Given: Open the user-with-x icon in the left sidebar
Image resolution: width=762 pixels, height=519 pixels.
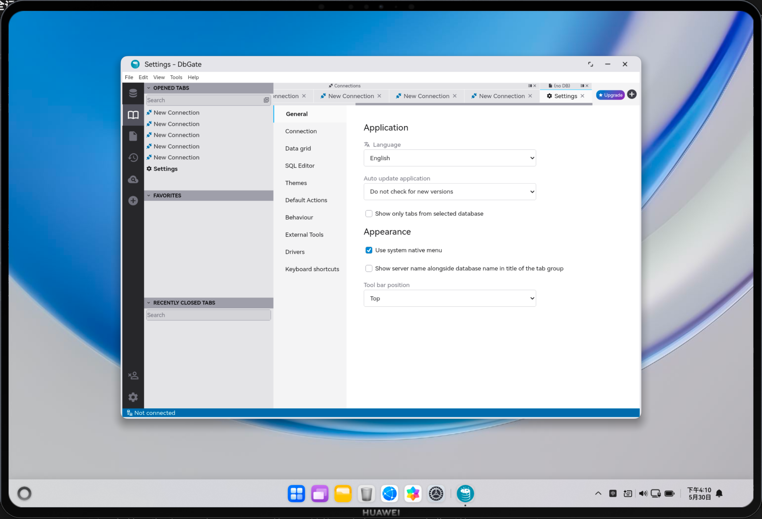Looking at the screenshot, I should click(x=133, y=375).
